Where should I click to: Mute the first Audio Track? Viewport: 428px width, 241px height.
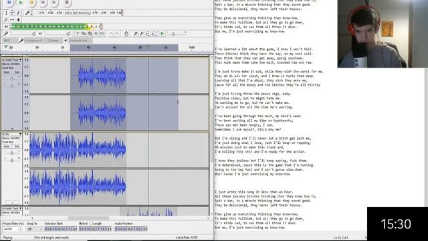coord(7,72)
